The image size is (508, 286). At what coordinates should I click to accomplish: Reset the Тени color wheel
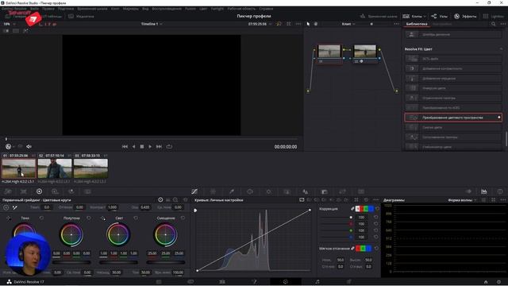[x=41, y=218]
